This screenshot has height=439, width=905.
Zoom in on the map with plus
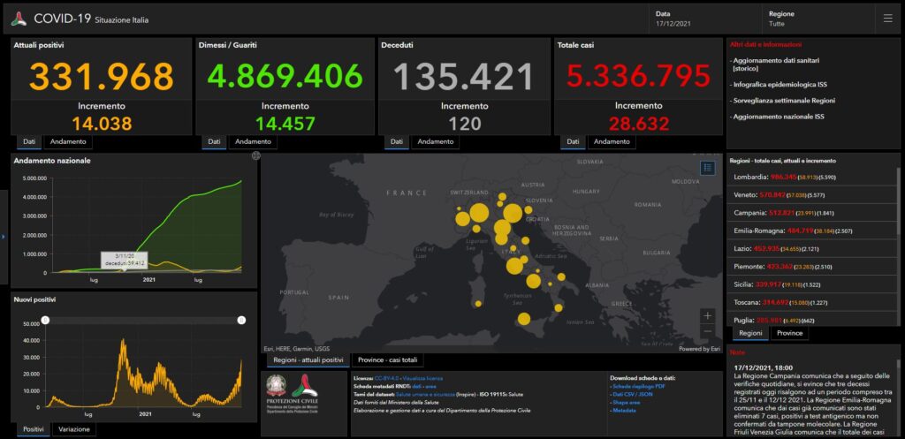pos(707,315)
